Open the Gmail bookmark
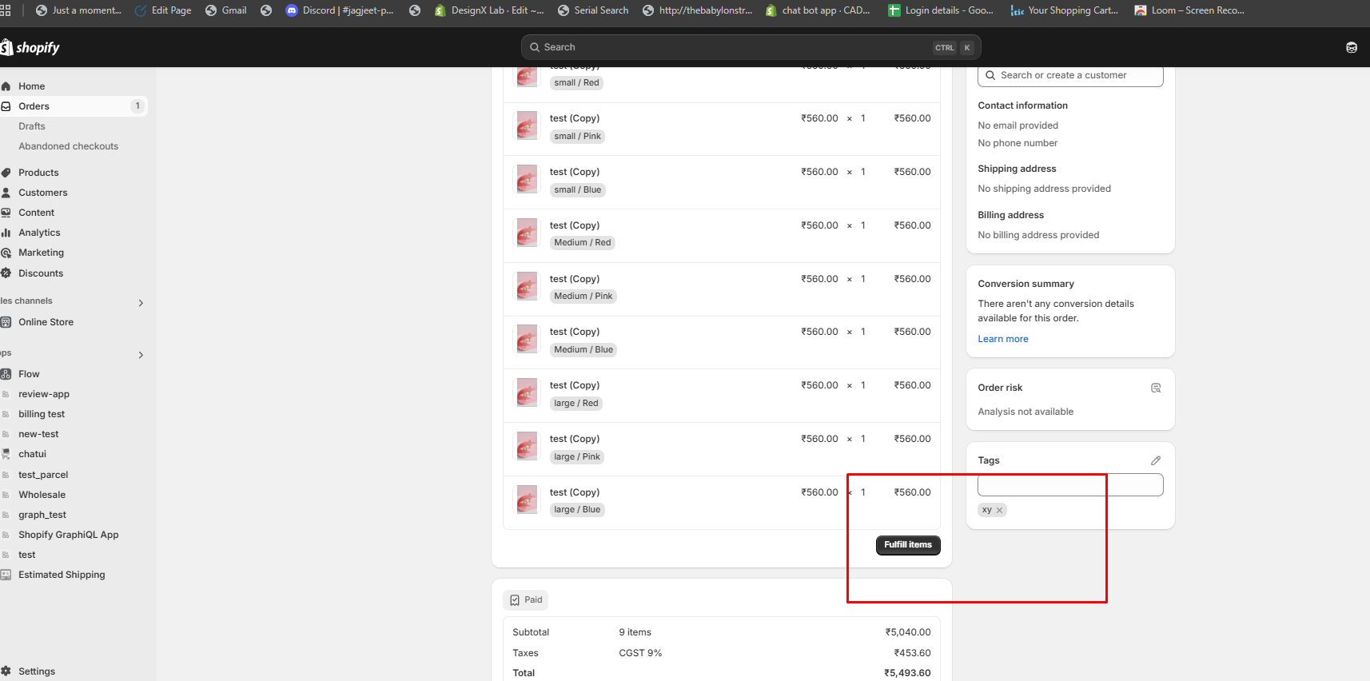The width and height of the screenshot is (1370, 681). 226,10
